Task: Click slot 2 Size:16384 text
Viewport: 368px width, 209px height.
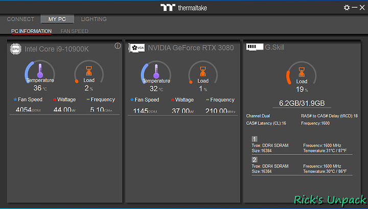Action: (x=262, y=171)
